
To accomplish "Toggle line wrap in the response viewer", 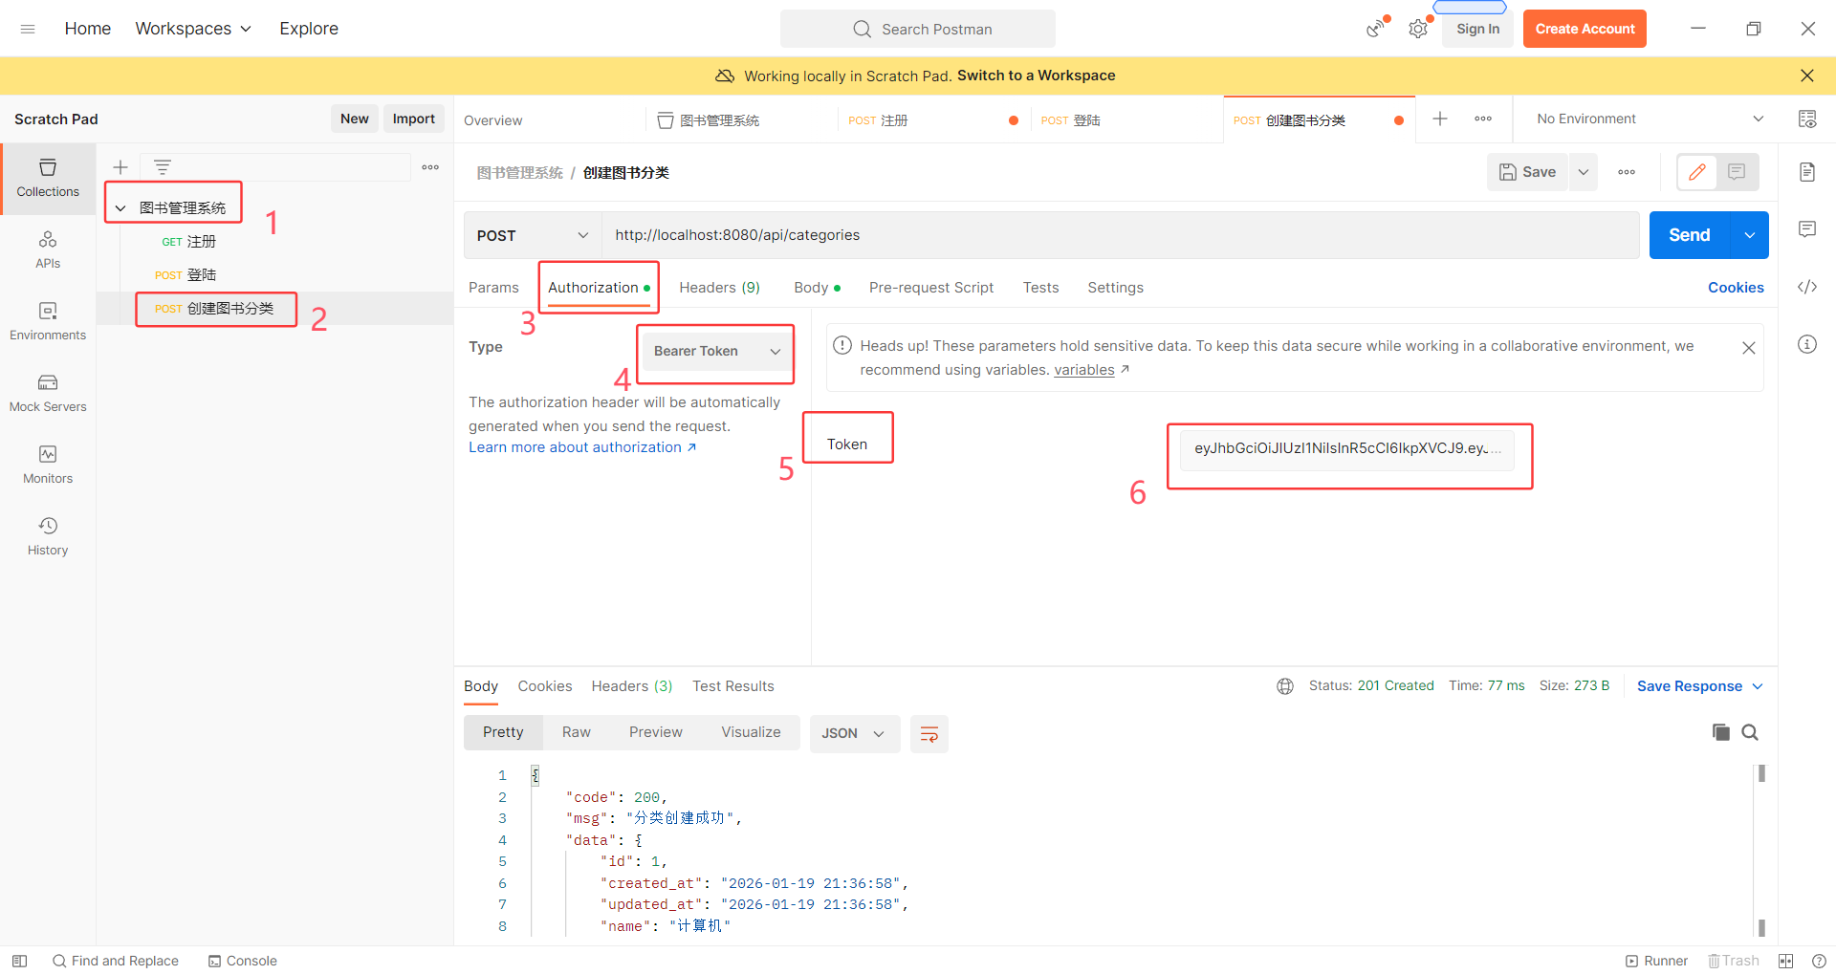I will click(929, 734).
